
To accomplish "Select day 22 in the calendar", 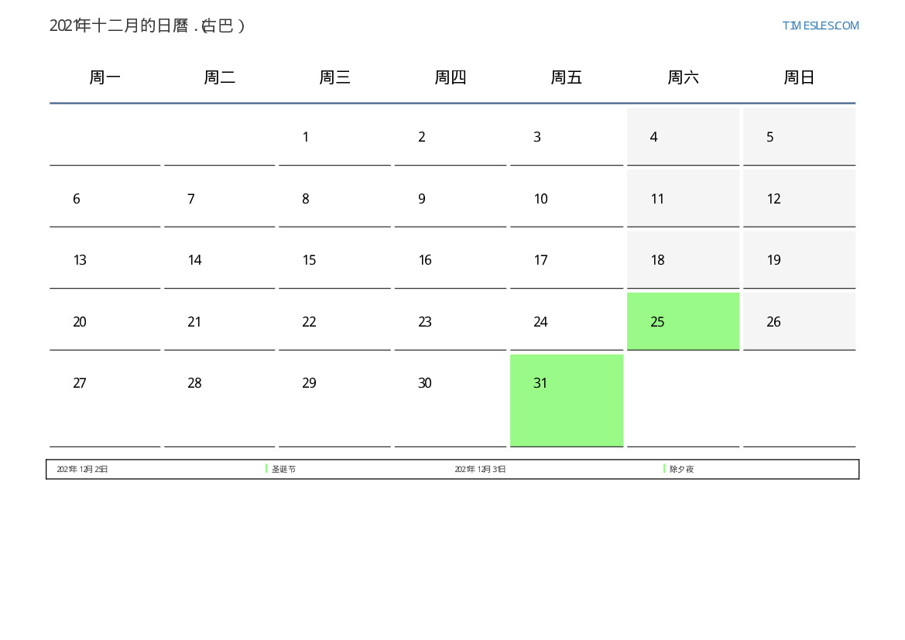I will [x=334, y=321].
